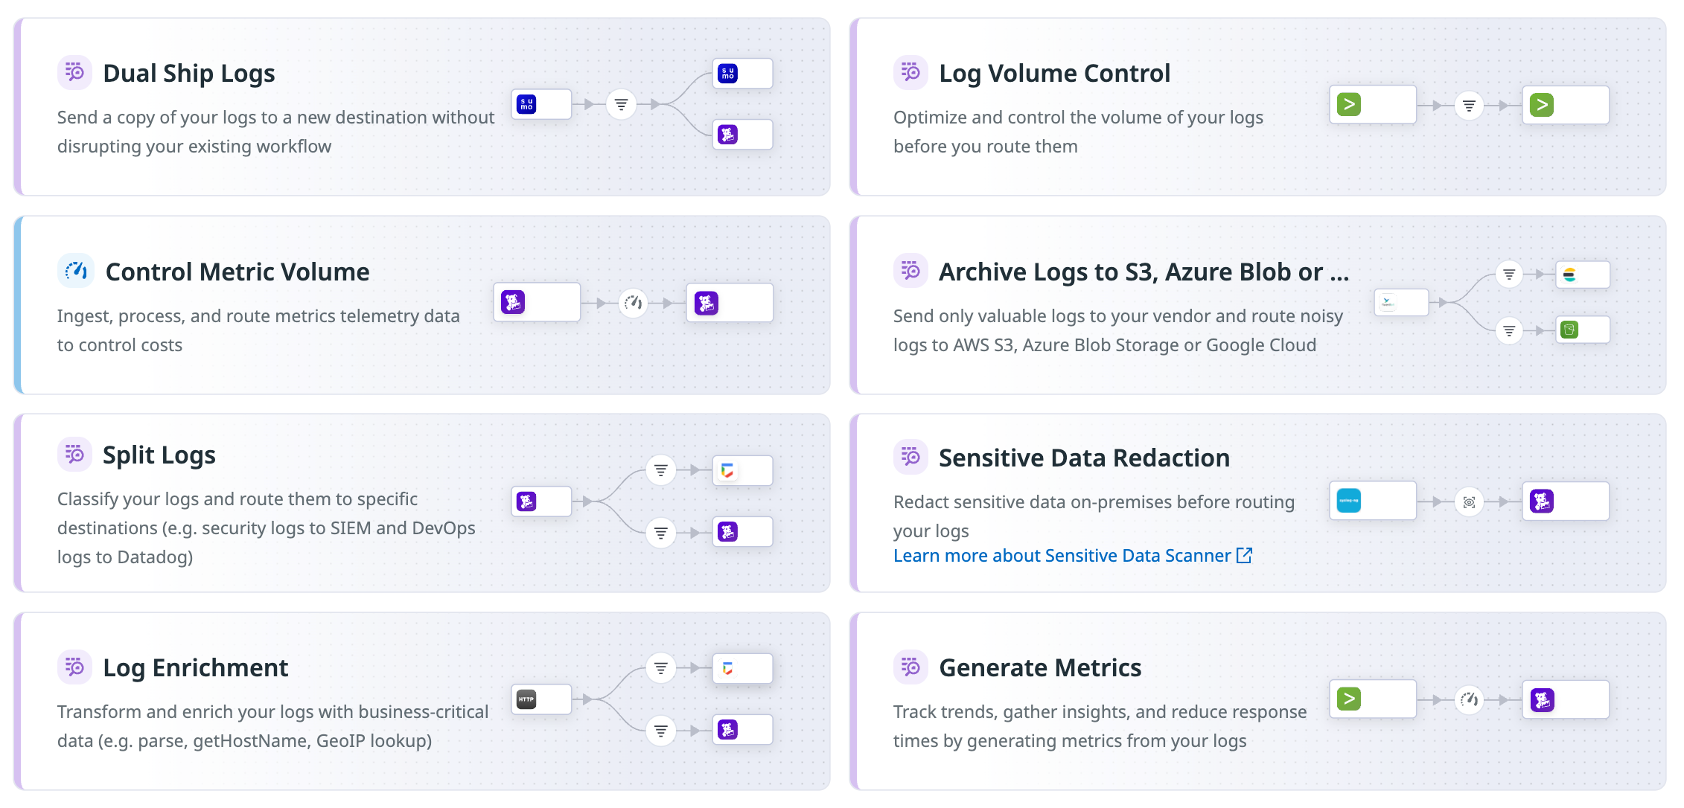Click the Sumo Logic source node in Dual Ship Logs

(541, 105)
